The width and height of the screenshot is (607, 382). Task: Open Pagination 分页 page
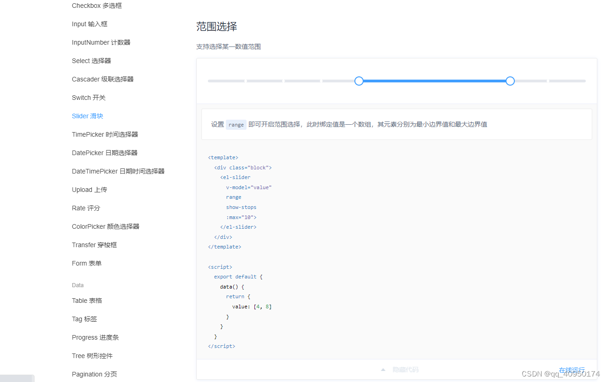(x=94, y=374)
